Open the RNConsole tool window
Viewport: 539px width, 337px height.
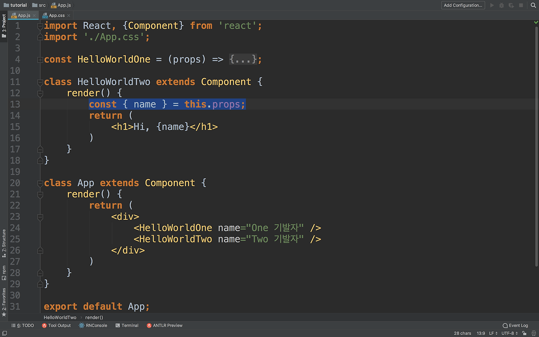click(93, 326)
